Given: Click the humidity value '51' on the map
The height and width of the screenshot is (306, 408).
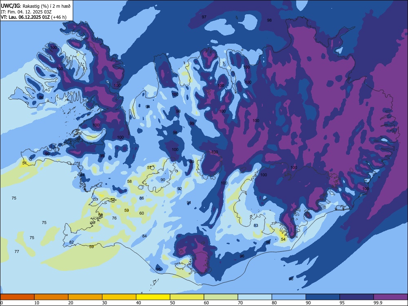Looking at the screenshot, I should click(x=24, y=163).
